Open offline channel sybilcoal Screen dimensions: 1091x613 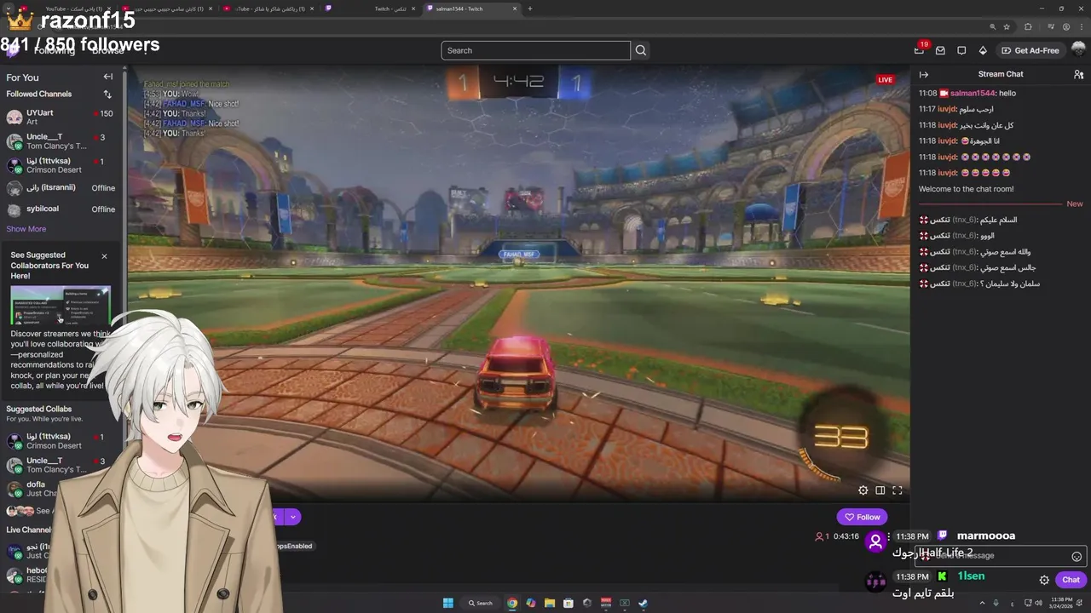coord(61,209)
